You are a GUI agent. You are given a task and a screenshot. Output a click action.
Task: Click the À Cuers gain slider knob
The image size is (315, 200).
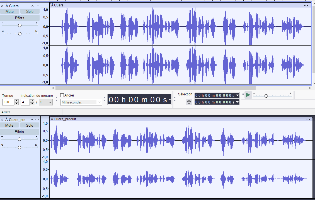[20, 25]
